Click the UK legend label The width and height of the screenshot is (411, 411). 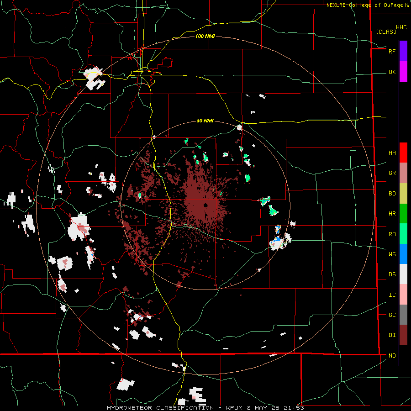392,72
